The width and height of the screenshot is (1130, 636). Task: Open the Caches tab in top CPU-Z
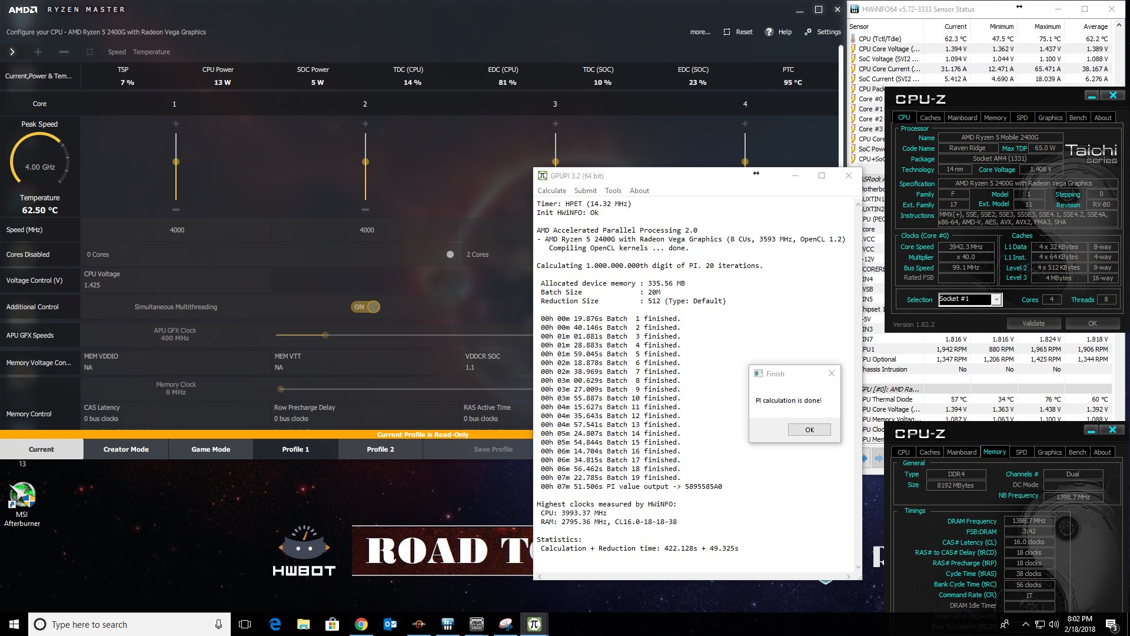pos(930,118)
